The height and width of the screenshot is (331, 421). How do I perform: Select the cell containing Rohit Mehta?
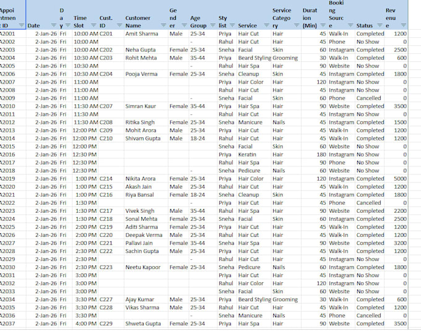[145, 58]
